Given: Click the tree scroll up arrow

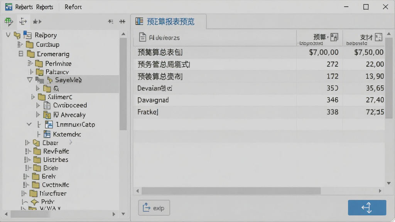Looking at the screenshot, I should 123,34.
